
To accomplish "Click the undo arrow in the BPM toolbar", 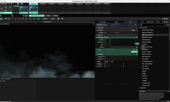I will [62, 19].
